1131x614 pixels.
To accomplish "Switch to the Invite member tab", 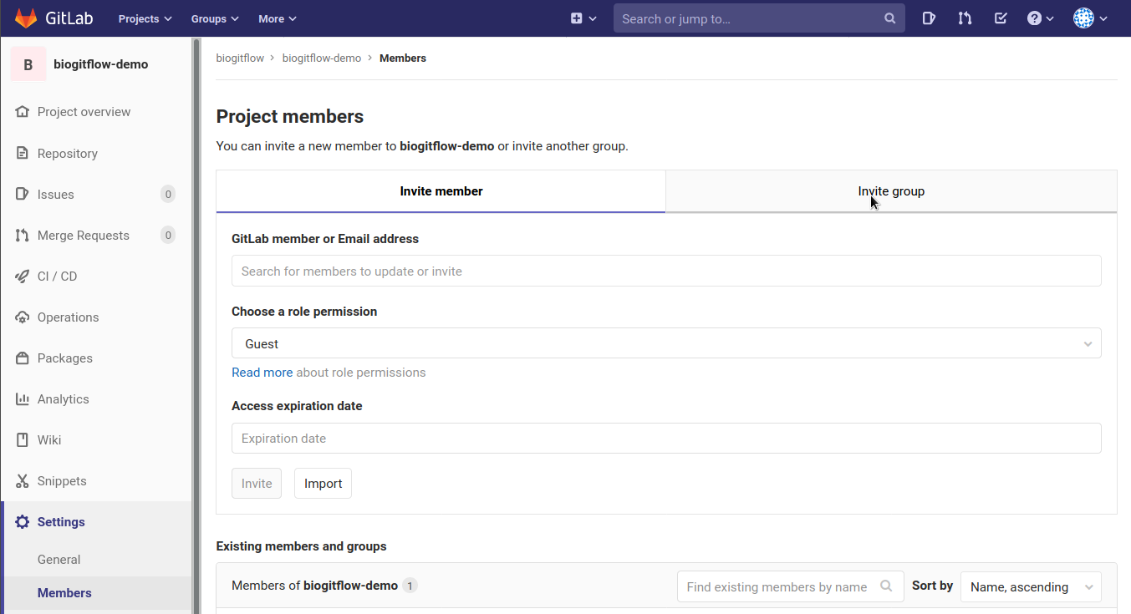I will pos(441,191).
